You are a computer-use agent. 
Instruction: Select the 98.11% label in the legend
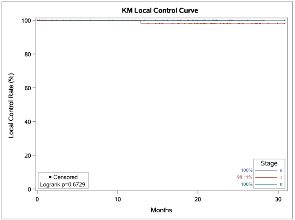coord(244,178)
